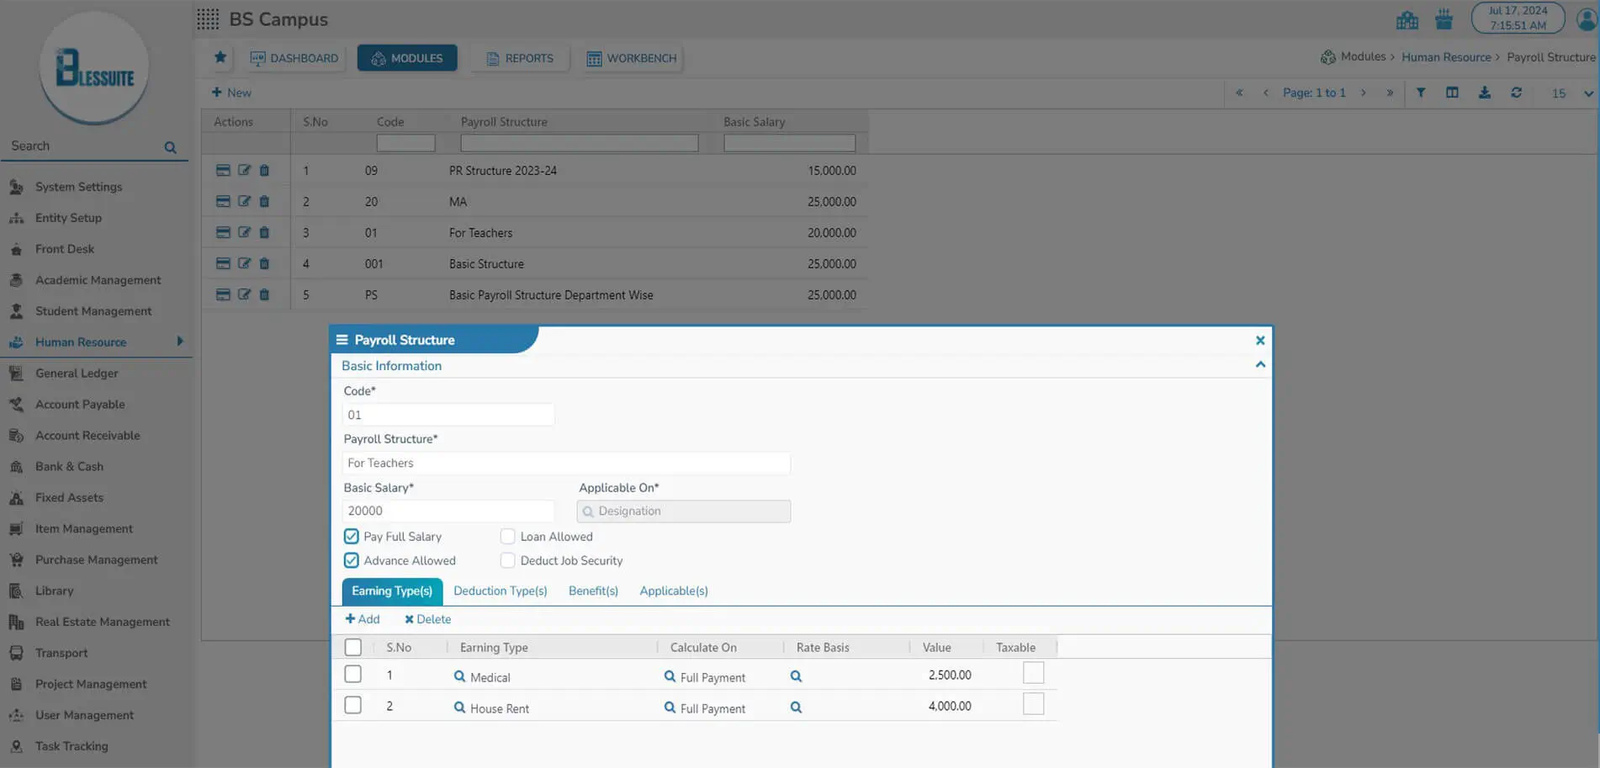Image resolution: width=1600 pixels, height=768 pixels.
Task: Click the refresh grid icon
Action: pos(1516,93)
